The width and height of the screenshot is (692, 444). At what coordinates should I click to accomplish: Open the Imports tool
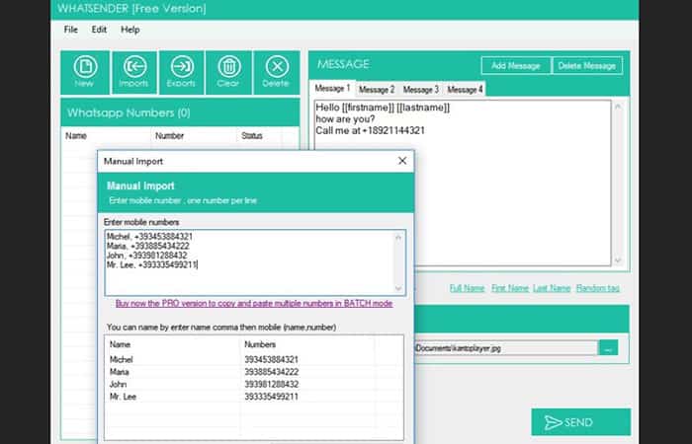134,72
